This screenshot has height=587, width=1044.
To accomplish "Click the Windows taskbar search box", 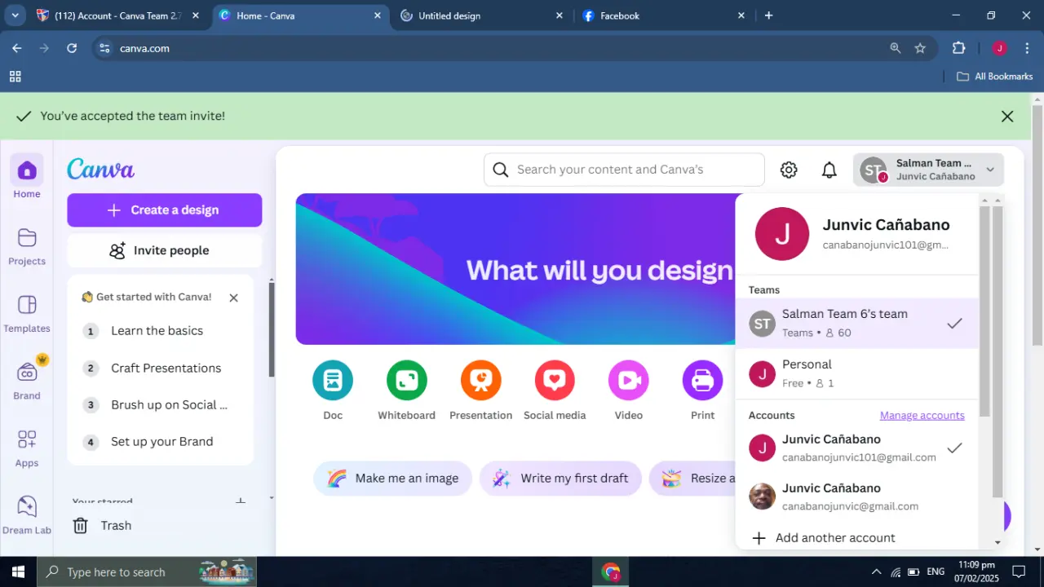I will coord(147,572).
